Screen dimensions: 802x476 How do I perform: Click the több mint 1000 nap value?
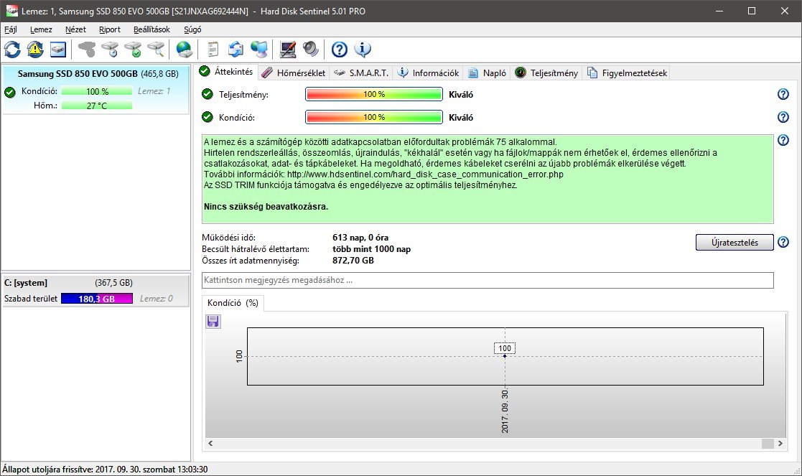pyautogui.click(x=371, y=249)
